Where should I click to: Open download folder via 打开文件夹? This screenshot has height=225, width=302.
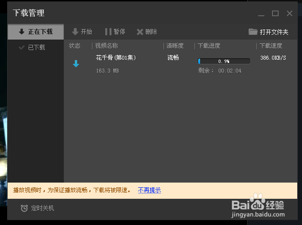[268, 32]
